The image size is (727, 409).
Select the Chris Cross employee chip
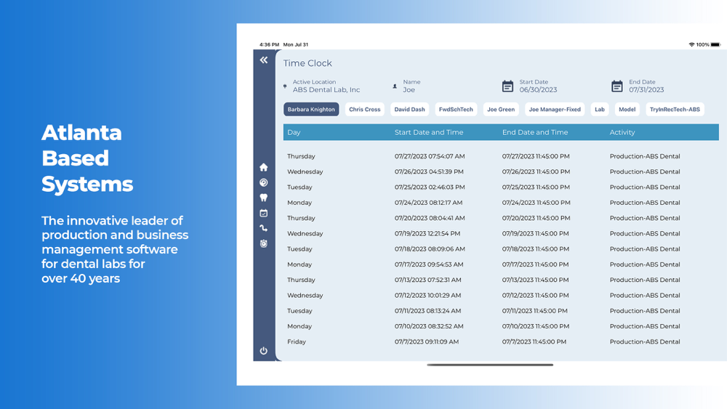pos(364,109)
